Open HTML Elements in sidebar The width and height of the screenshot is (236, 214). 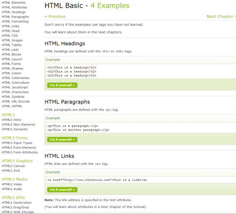[14, 3]
